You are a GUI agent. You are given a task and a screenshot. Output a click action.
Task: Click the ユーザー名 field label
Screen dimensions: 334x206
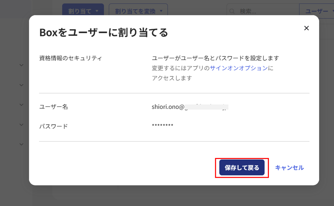(x=53, y=107)
